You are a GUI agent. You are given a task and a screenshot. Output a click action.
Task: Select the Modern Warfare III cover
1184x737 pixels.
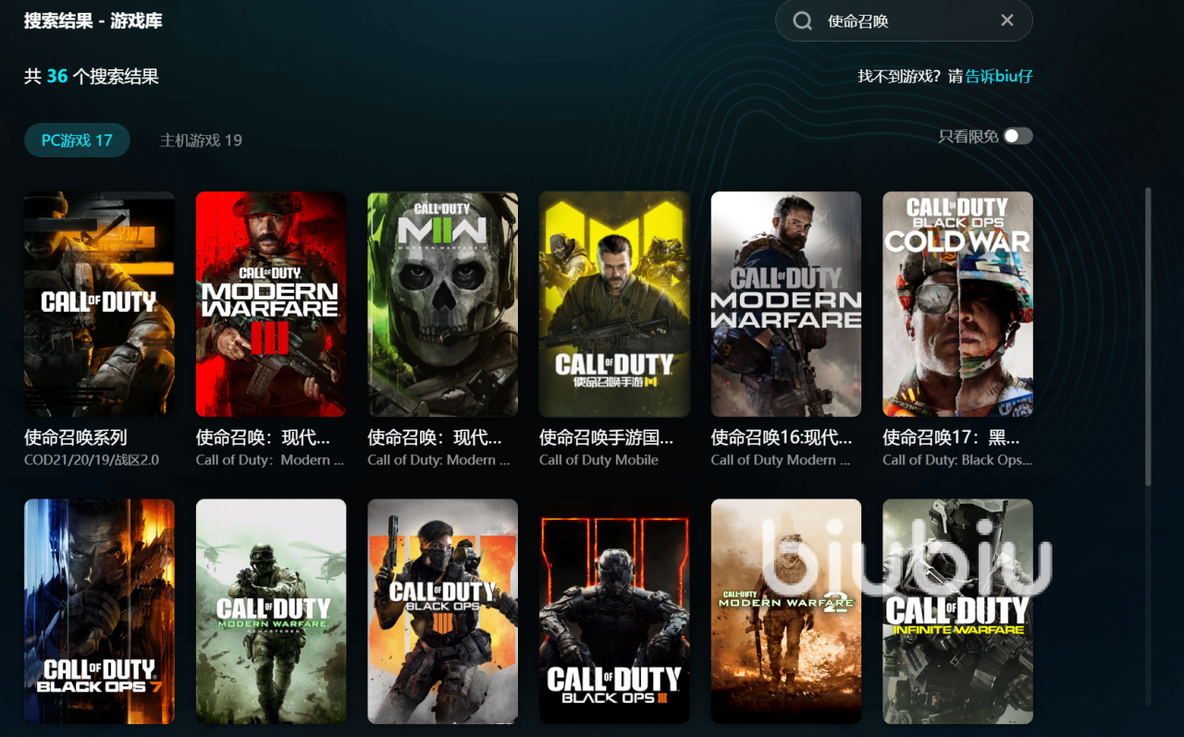pos(271,303)
